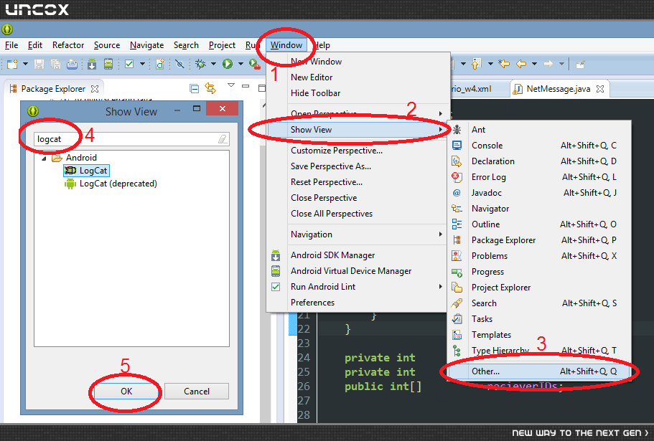Click Collapse All in Package Explorer
This screenshot has width=654, height=441.
[194, 88]
